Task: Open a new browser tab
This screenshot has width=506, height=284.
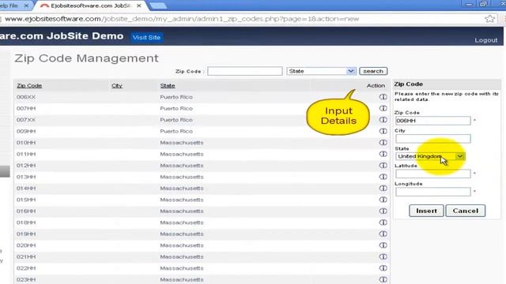Action: click(x=158, y=6)
